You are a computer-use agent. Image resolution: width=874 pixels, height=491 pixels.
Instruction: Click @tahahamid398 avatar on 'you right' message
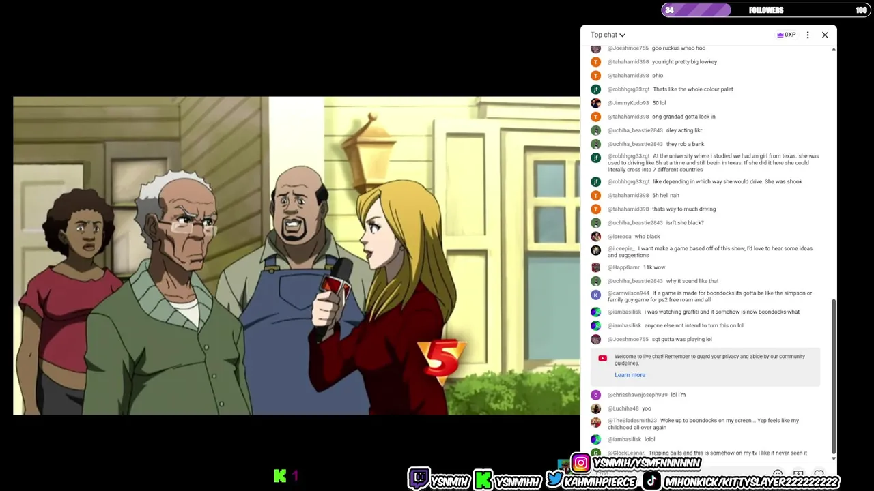595,62
